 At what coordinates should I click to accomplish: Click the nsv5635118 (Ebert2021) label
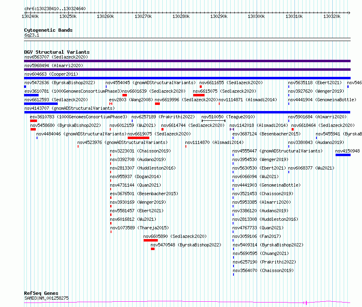coord(315,83)
